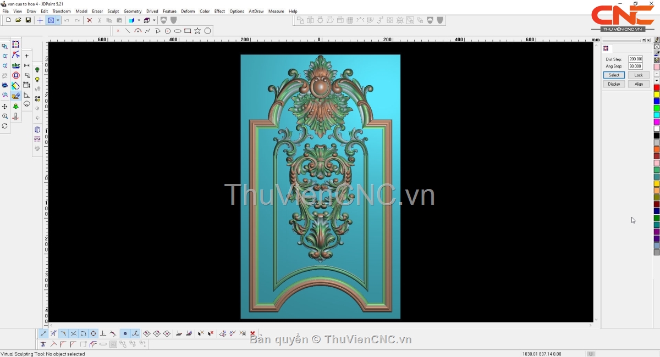Screen dimensions: 660x357
Task: Click the yellow light bulb icon
Action: click(x=37, y=80)
